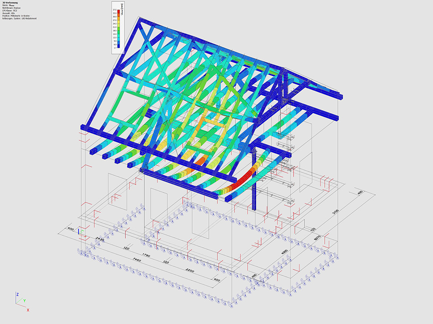The height and width of the screenshot is (324, 433).
Task: Click the XYZ axis triad
Action: pos(20,301)
